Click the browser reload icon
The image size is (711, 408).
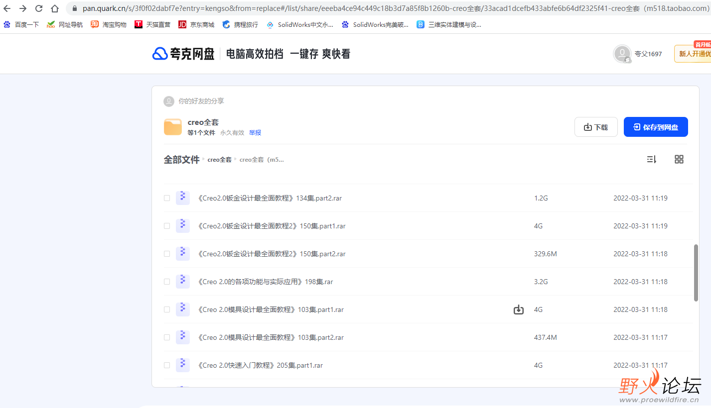39,8
